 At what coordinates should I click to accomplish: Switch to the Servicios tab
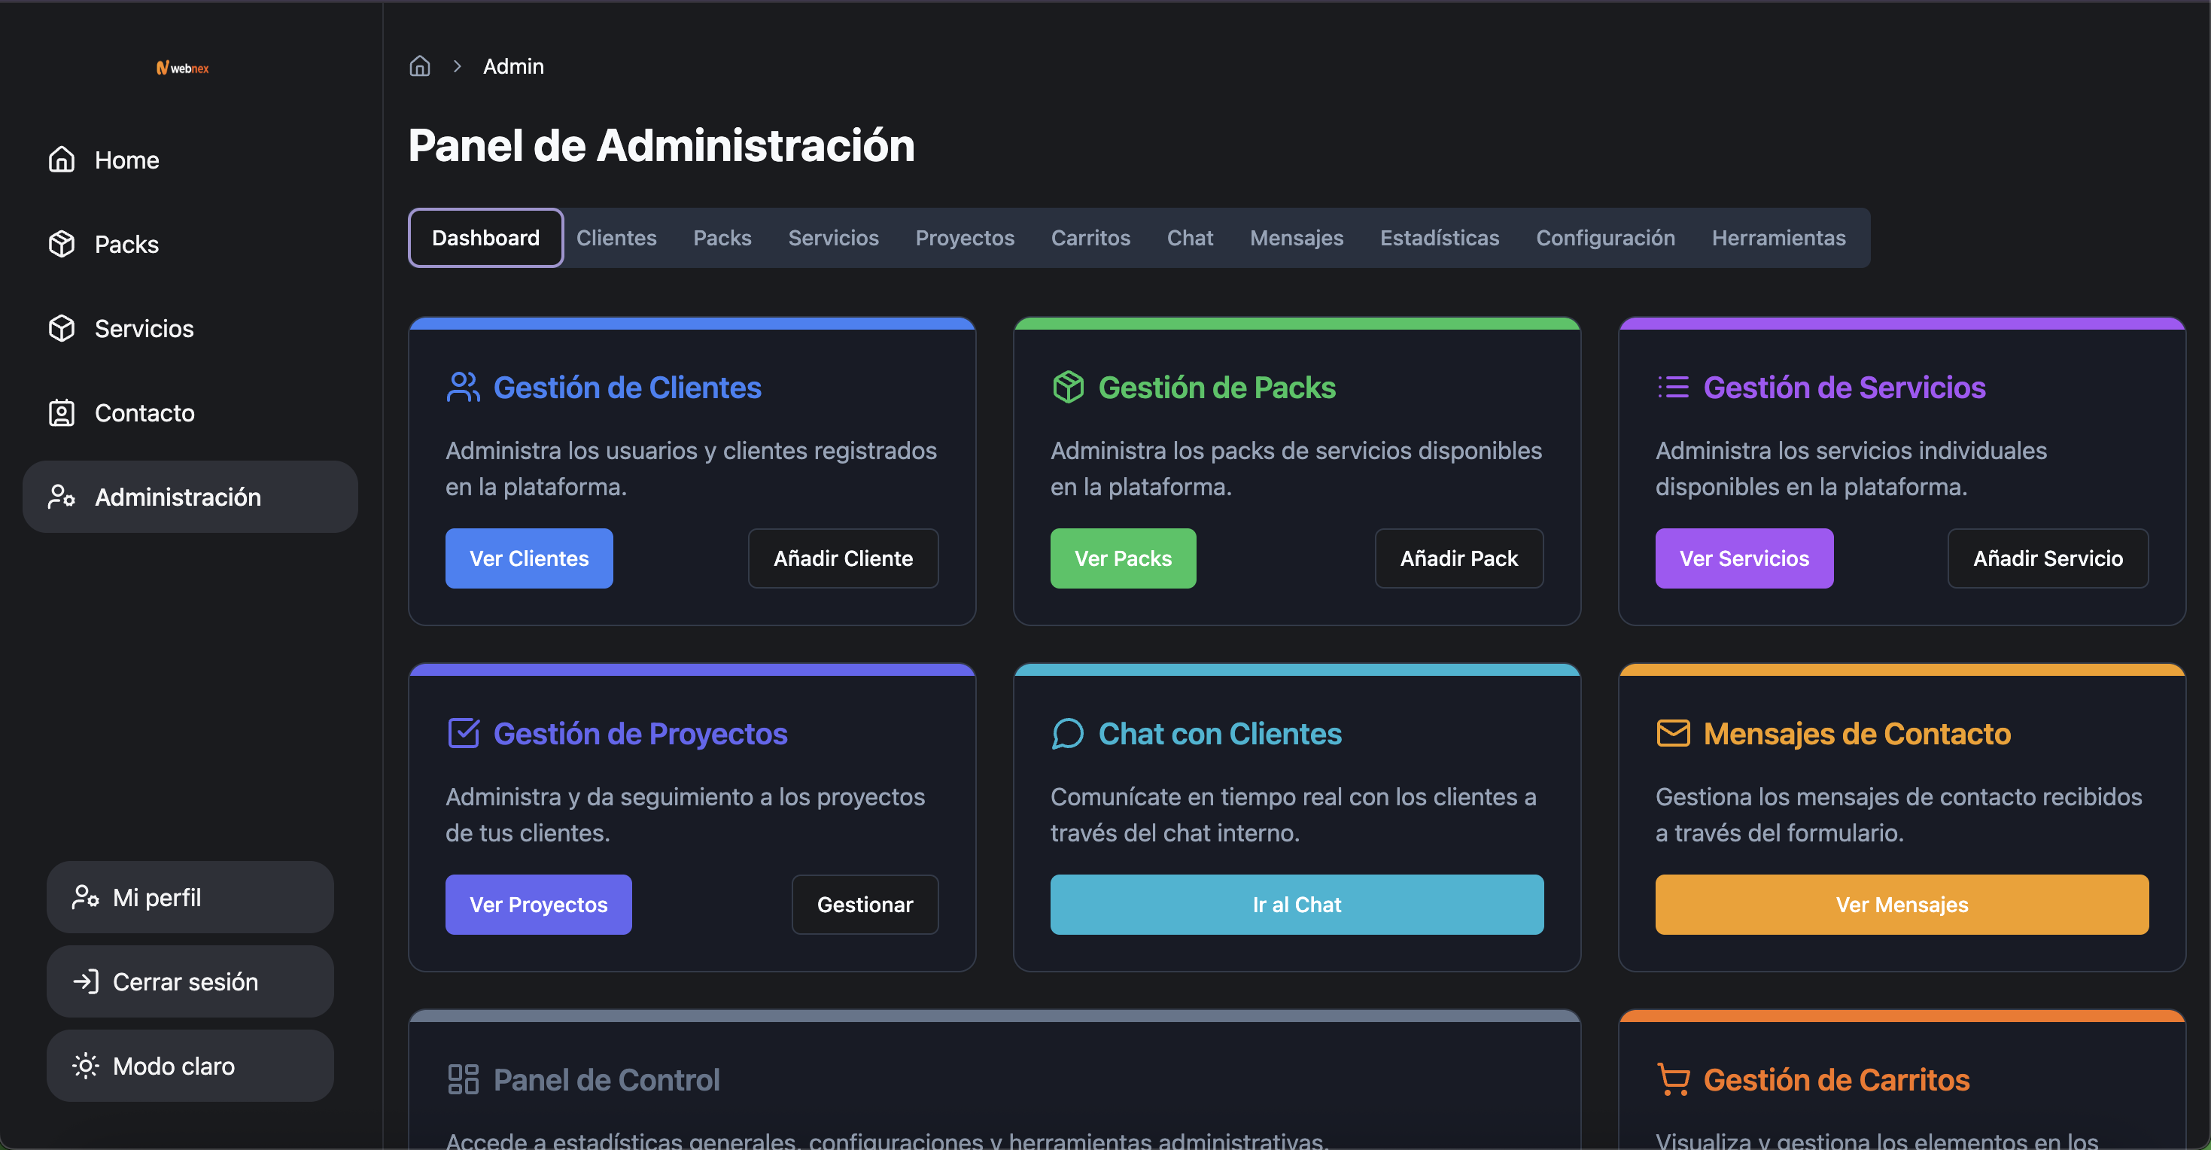point(833,238)
